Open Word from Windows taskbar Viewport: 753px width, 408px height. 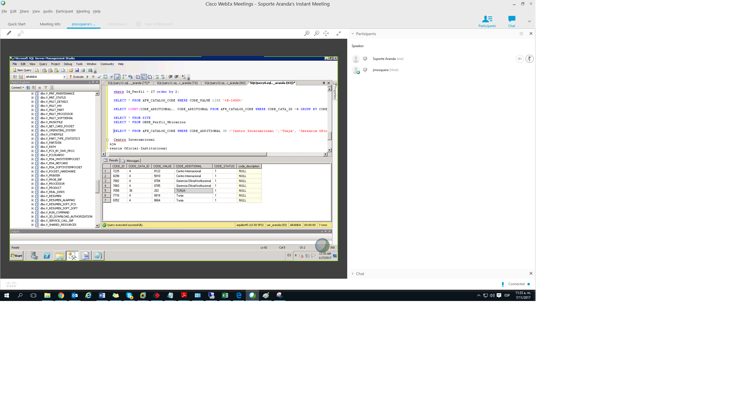[102, 296]
